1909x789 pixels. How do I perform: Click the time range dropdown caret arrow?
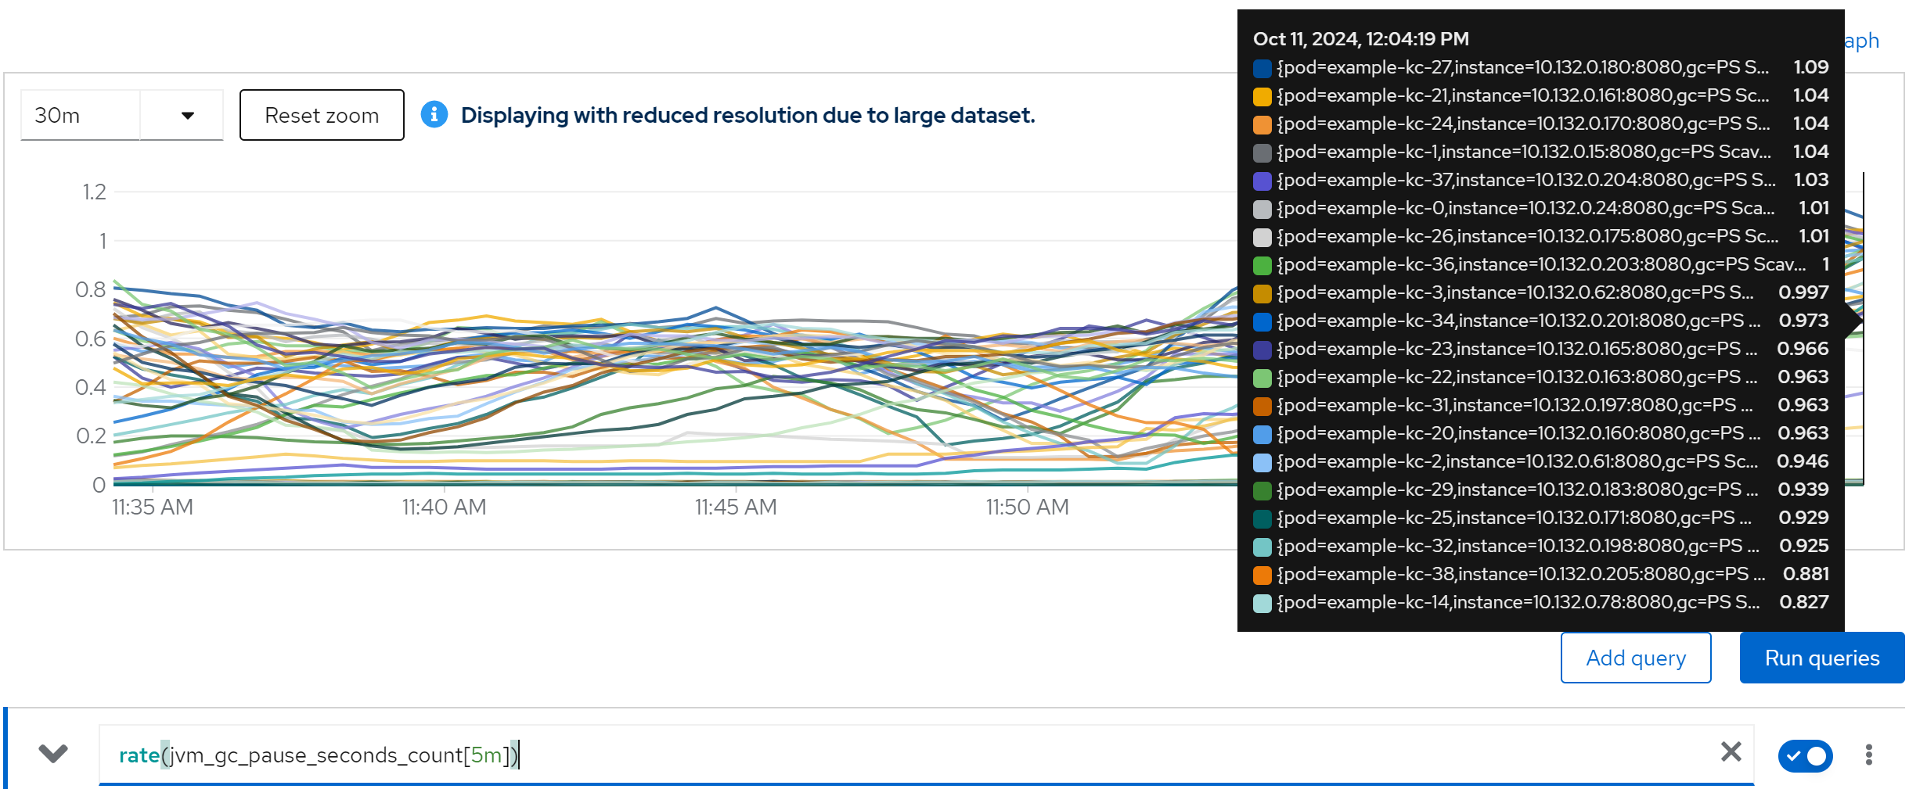point(187,116)
